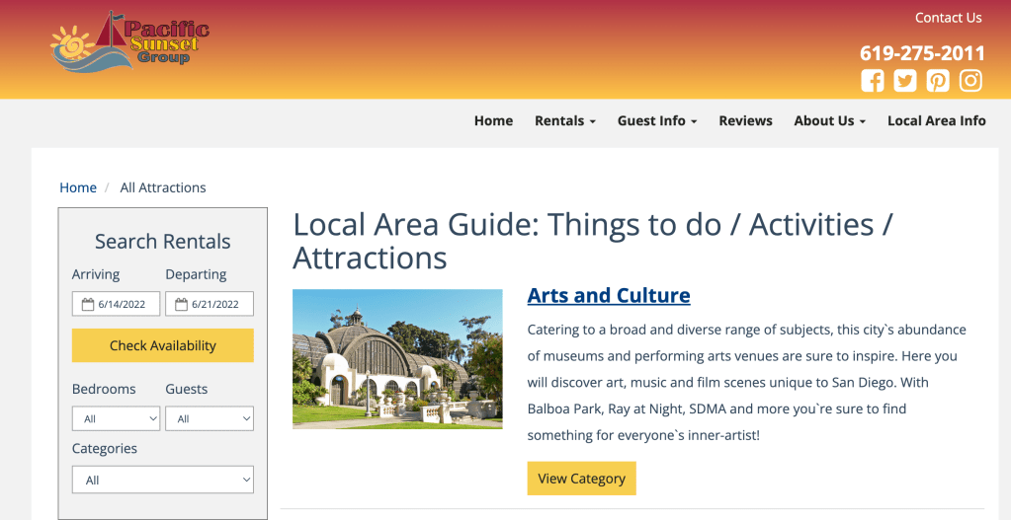Go to the Reviews page
Image resolution: width=1011 pixels, height=520 pixels.
point(745,120)
